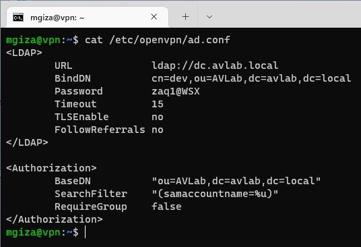Click the TLSEnable key
Screen dimensions: 361x247
pos(81,117)
